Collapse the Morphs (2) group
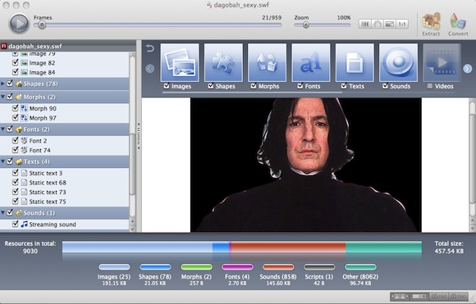Image resolution: width=476 pixels, height=304 pixels. click(x=3, y=97)
